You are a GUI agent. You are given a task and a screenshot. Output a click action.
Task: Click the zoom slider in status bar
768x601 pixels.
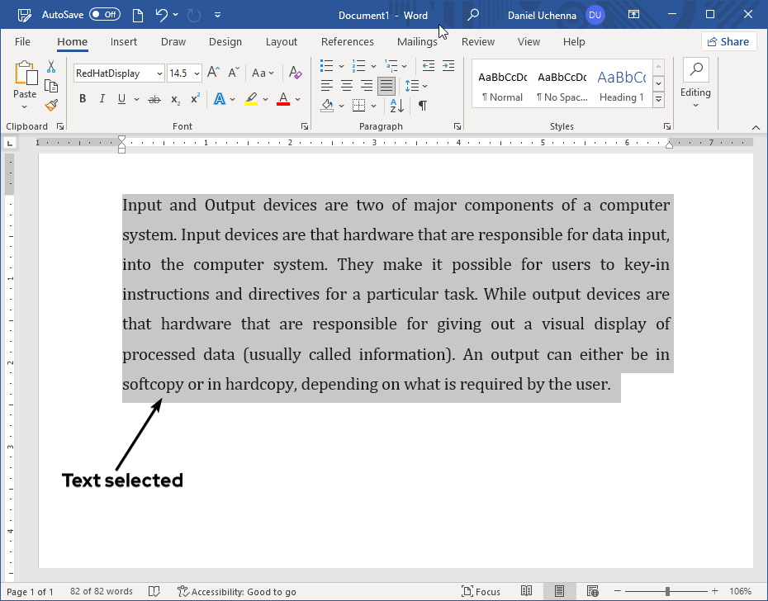pos(667,592)
